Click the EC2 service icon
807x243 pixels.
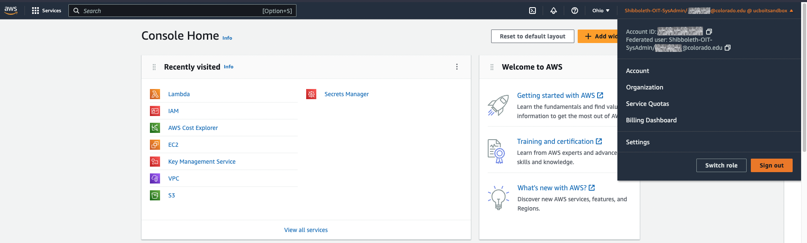click(155, 145)
